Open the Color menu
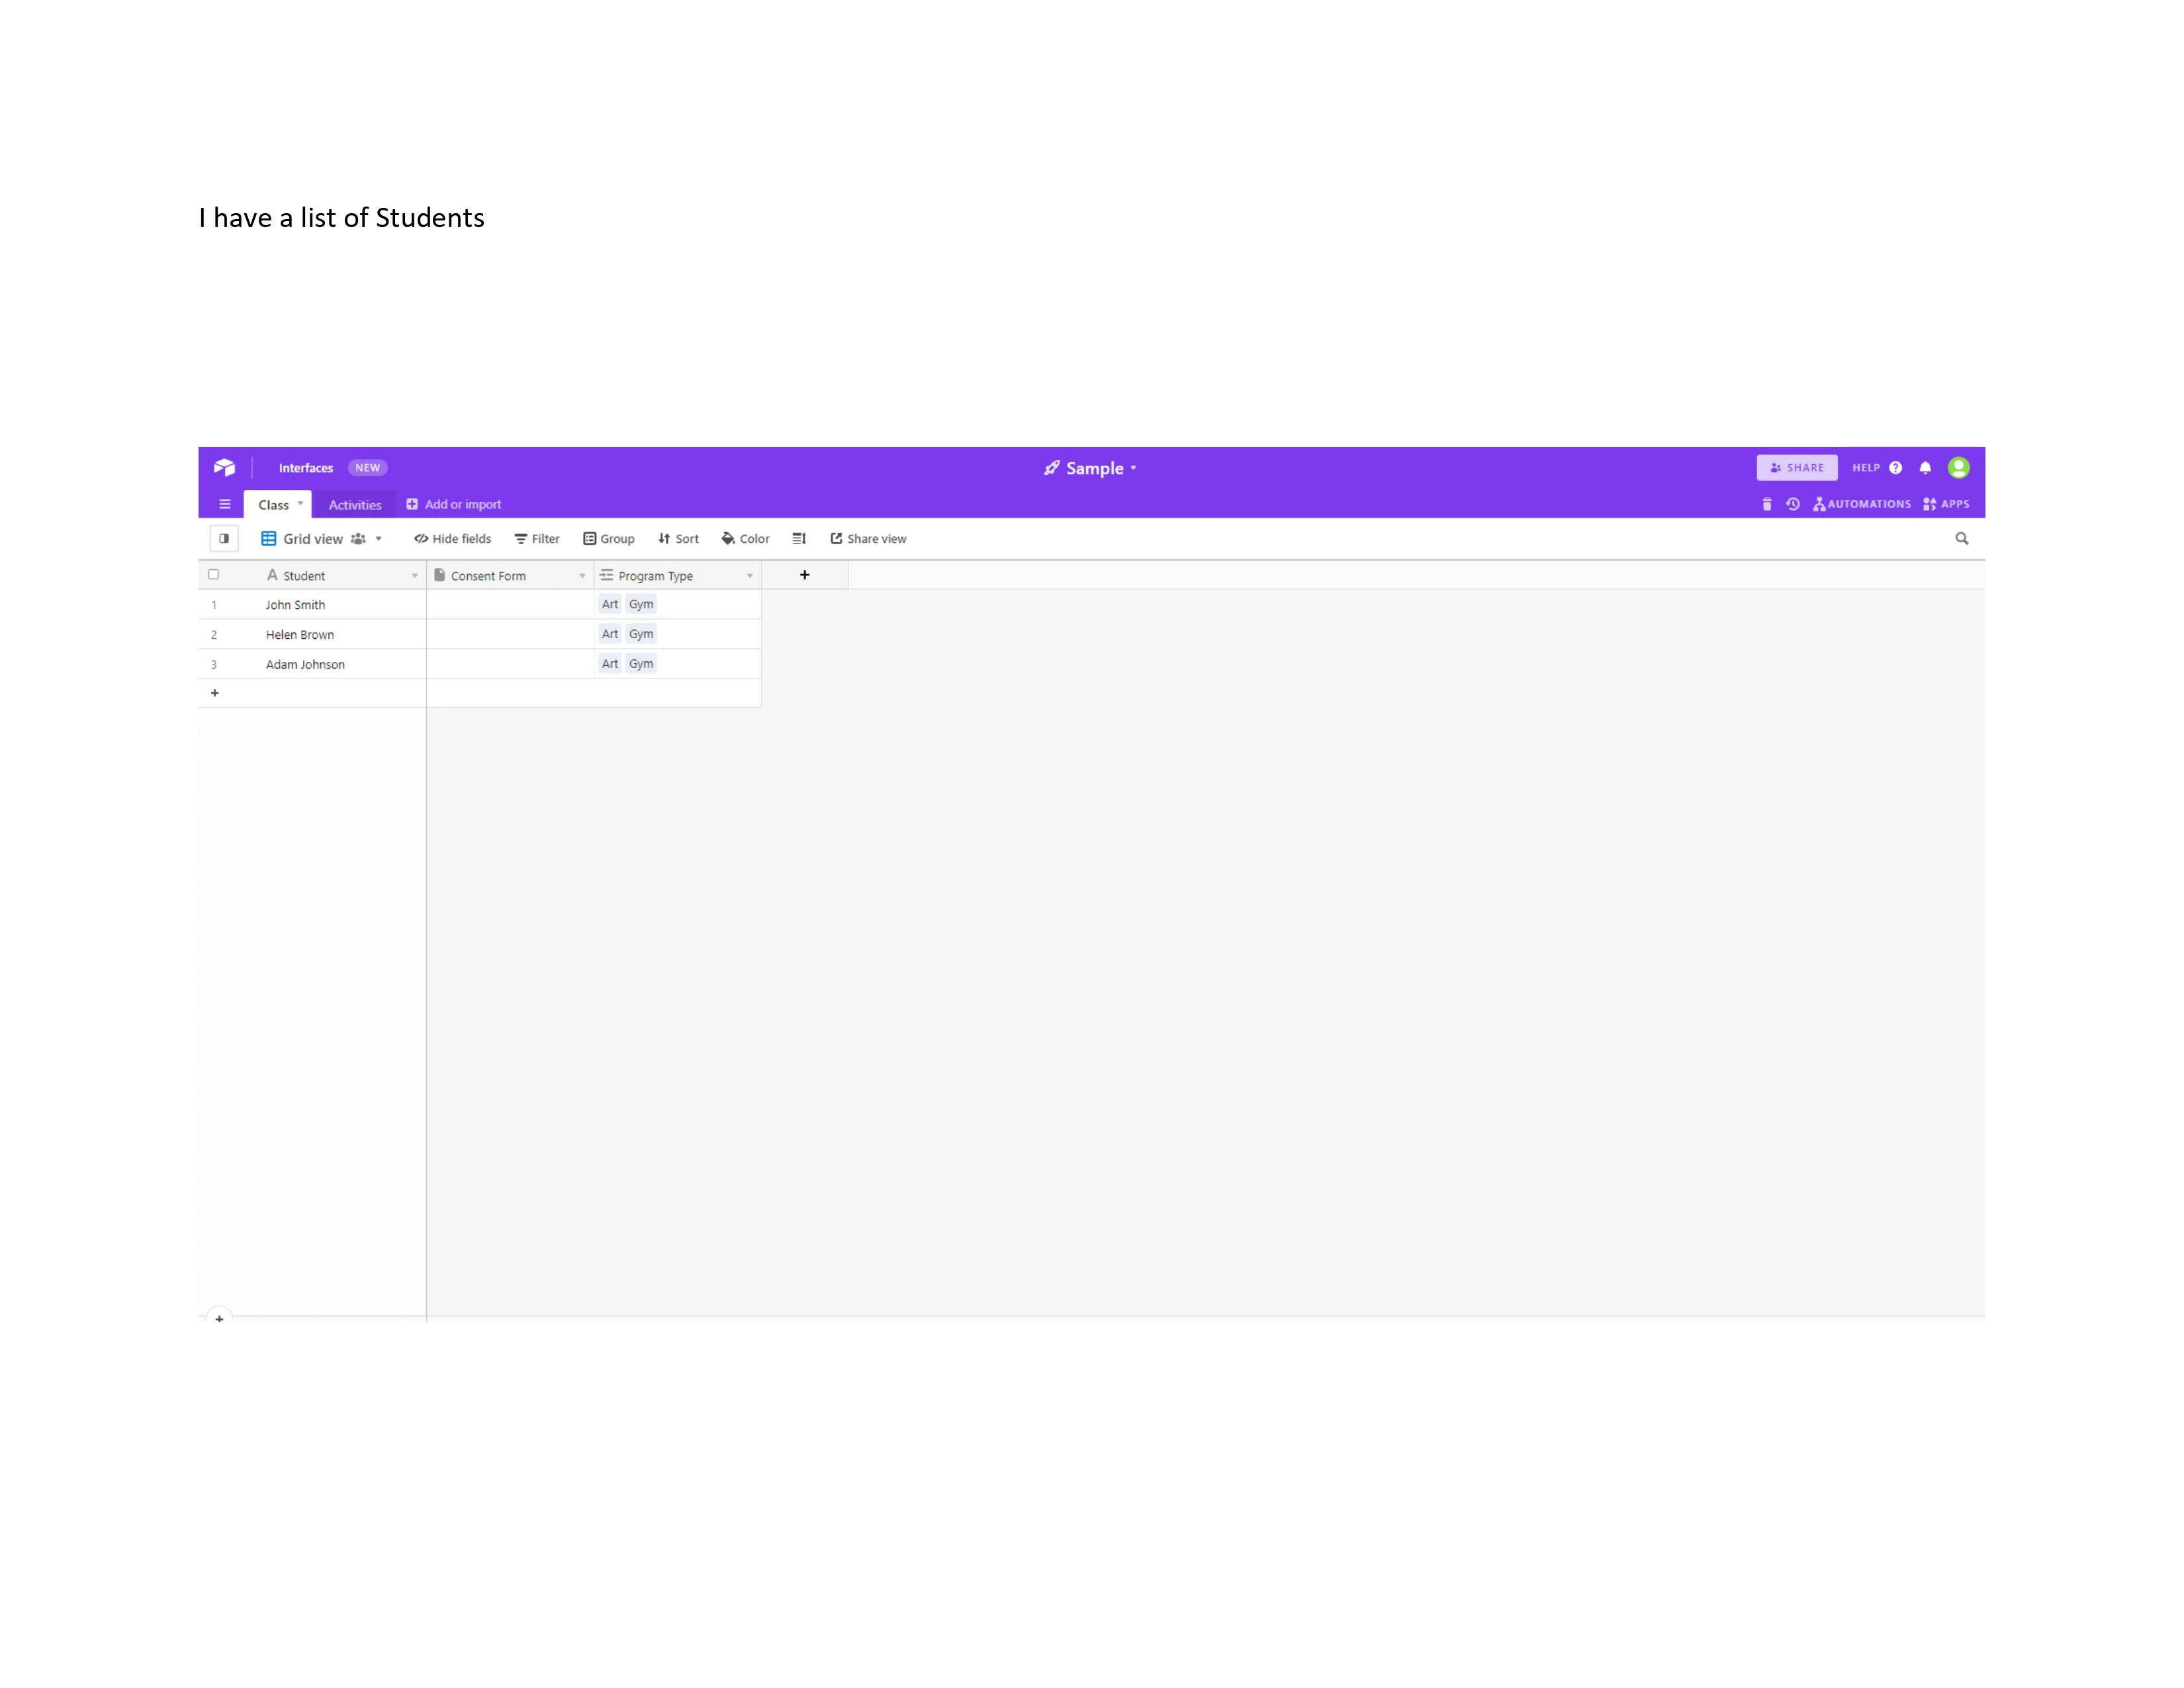The width and height of the screenshot is (2184, 1688). [x=745, y=539]
